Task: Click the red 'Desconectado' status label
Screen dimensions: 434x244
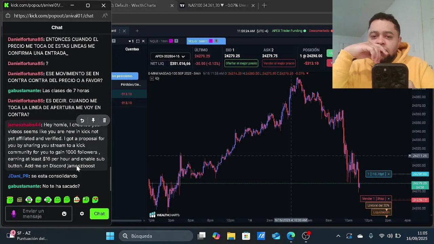Action: pyautogui.click(x=319, y=31)
